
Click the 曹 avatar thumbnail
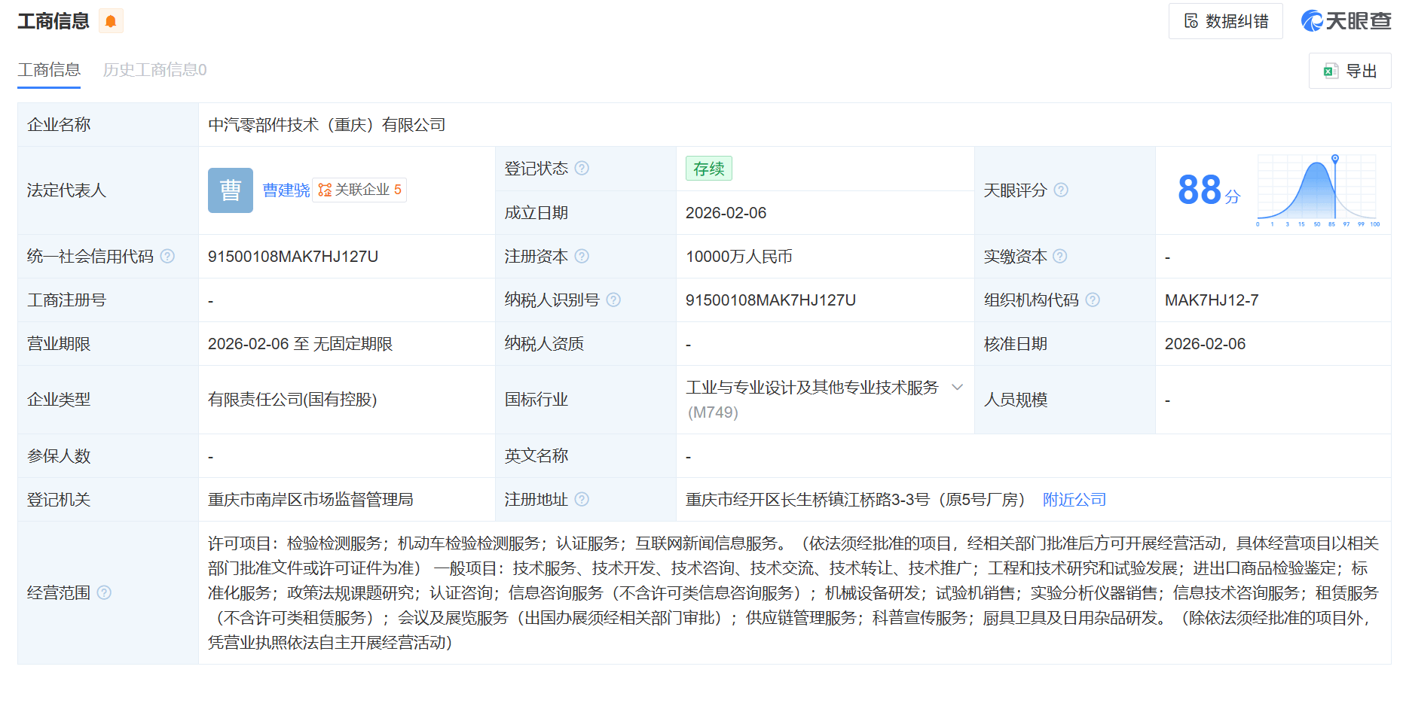tap(231, 190)
